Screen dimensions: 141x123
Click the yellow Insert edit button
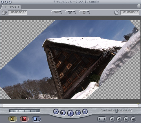click(13, 119)
